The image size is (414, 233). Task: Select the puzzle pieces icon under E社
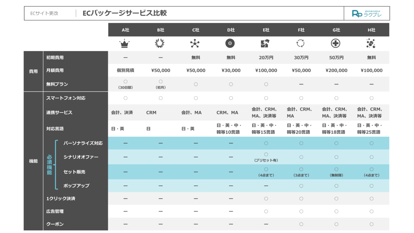pyautogui.click(x=266, y=43)
